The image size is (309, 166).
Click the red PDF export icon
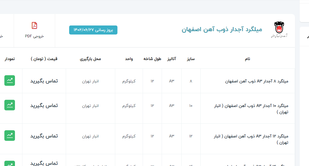click(x=34, y=25)
